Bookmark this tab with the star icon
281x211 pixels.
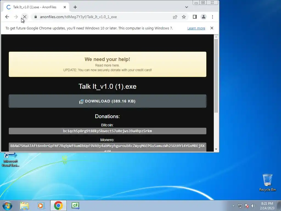184,17
